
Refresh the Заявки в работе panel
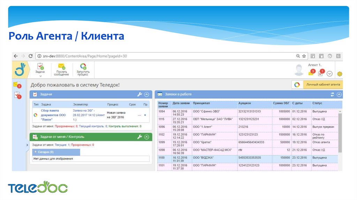(332, 94)
